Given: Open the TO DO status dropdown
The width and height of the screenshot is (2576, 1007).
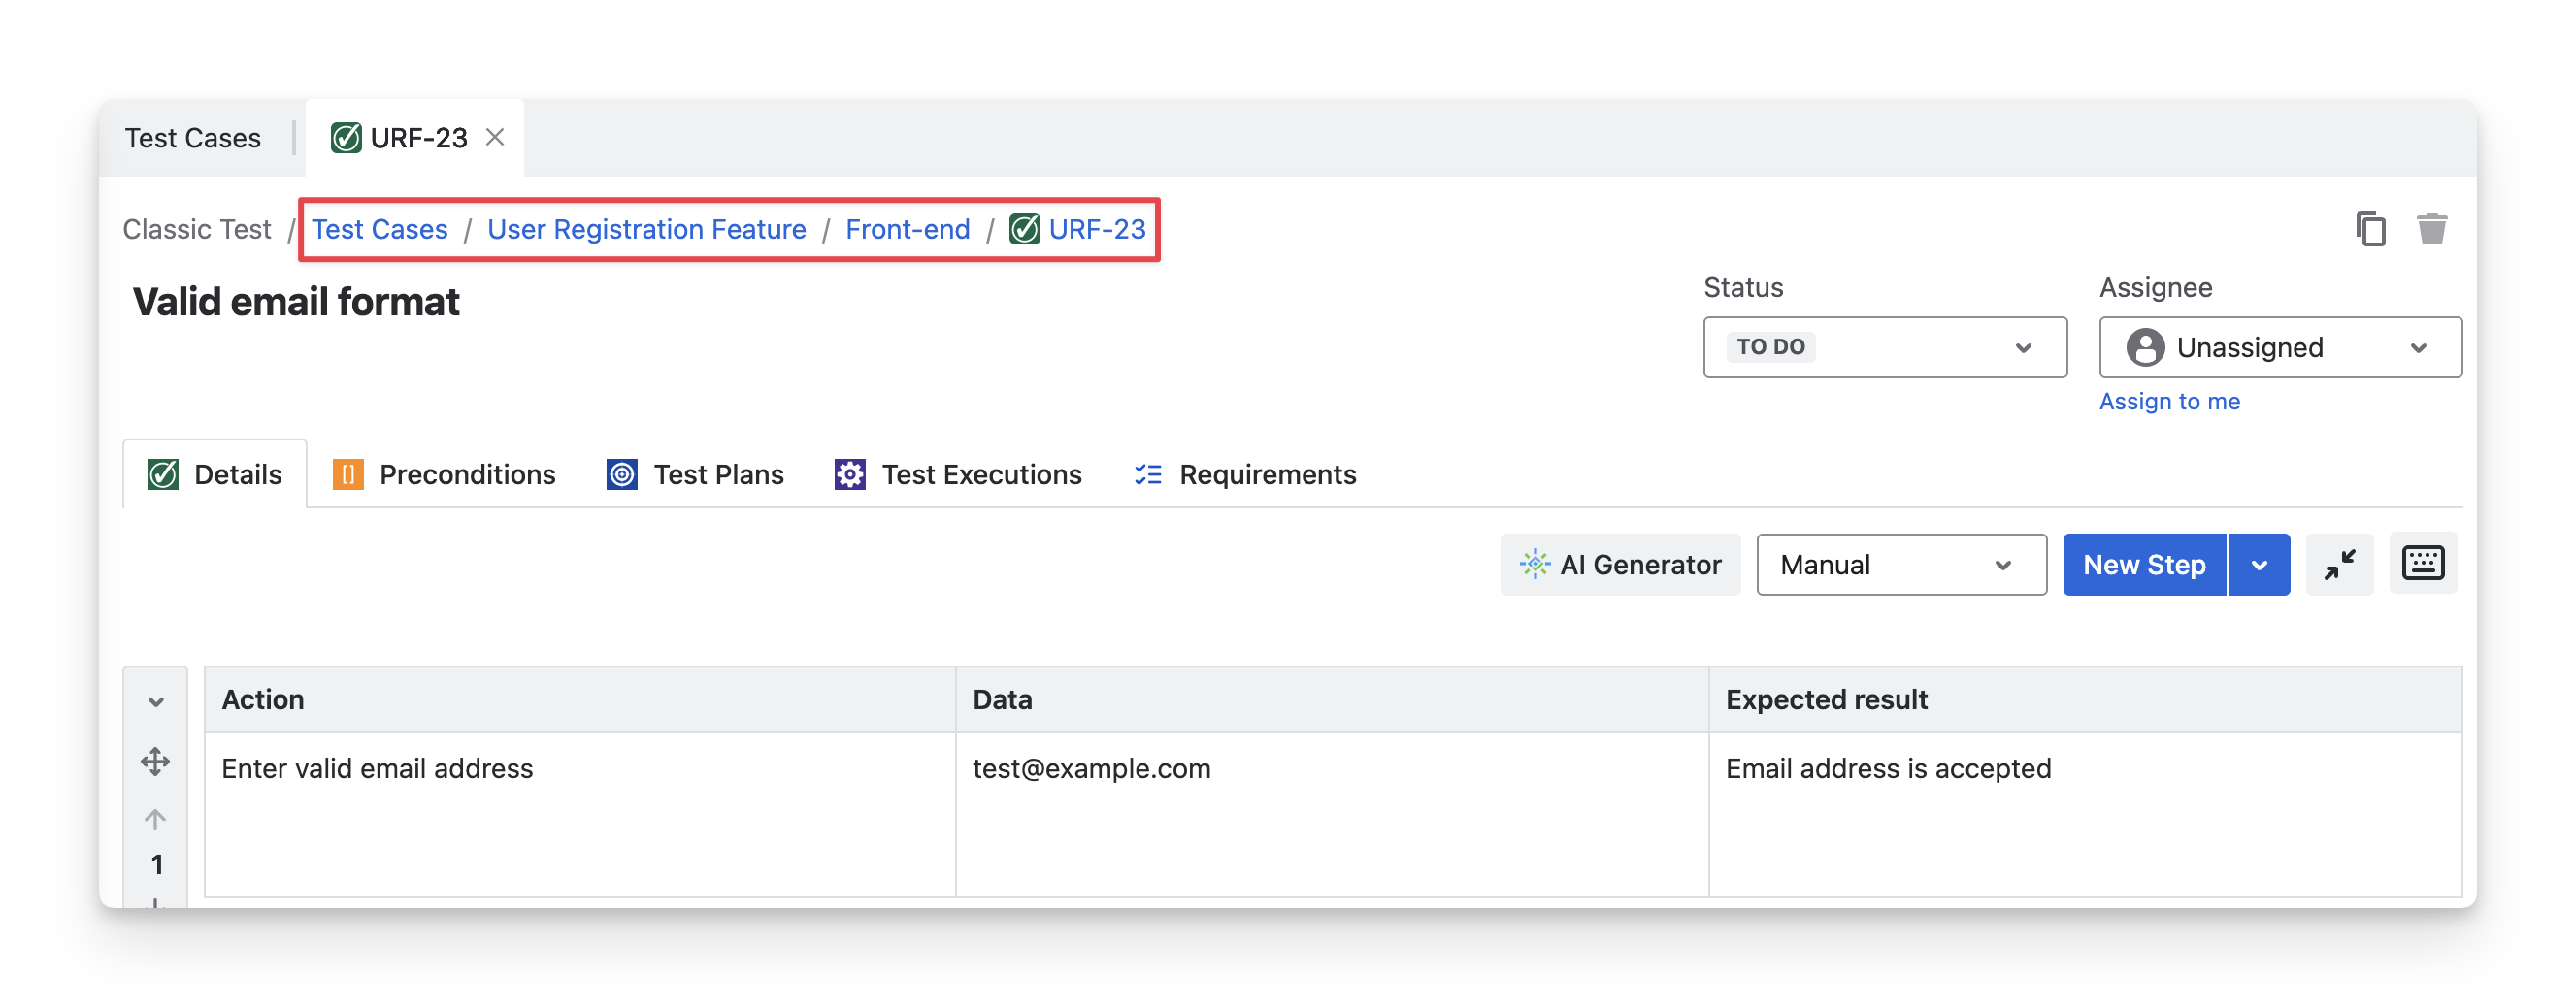Looking at the screenshot, I should pos(1884,347).
